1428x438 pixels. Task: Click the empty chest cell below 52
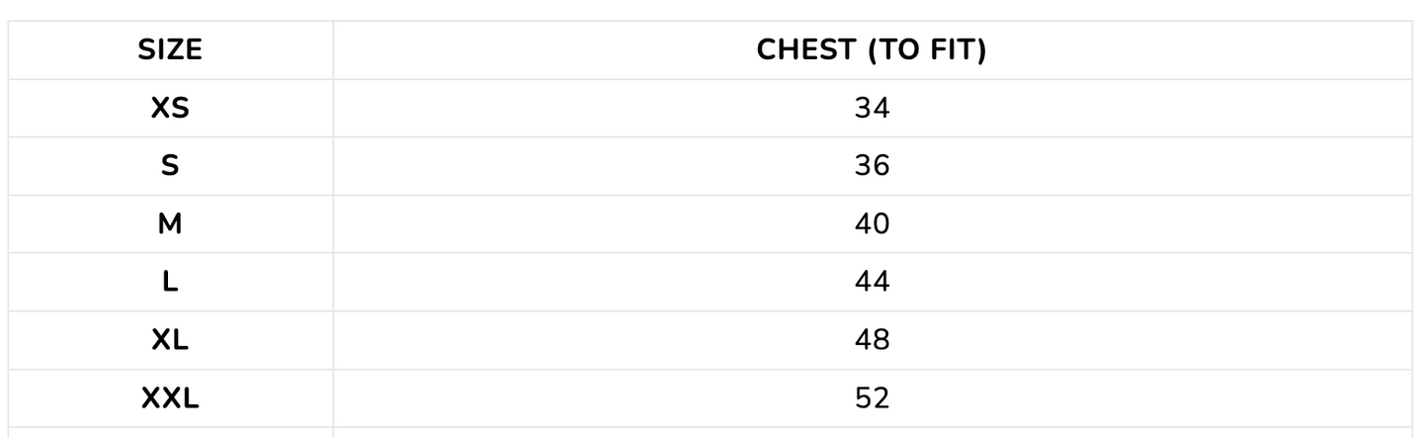click(872, 432)
